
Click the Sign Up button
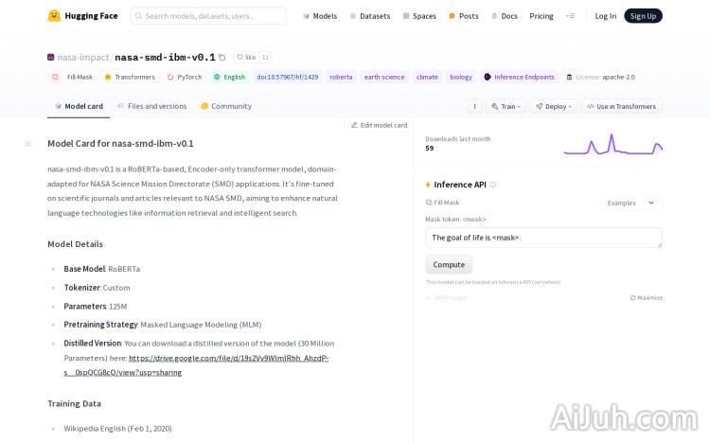click(x=643, y=16)
